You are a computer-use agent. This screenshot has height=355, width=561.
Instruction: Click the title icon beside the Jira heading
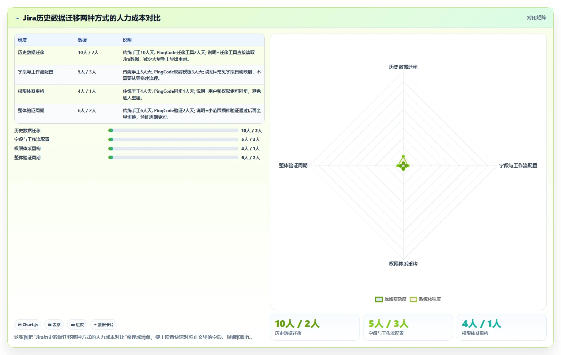(x=17, y=18)
